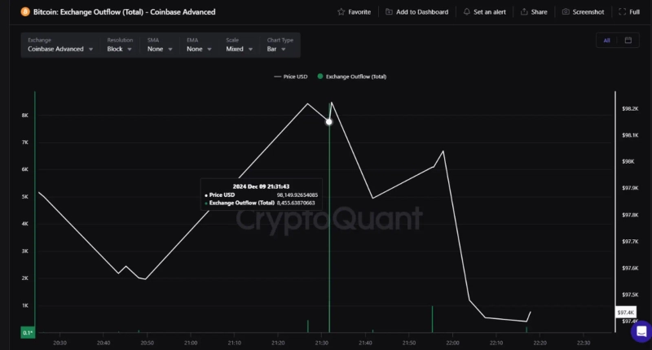Toggle Exchange Outflow (Total) series in legend
This screenshot has height=350, width=652.
352,77
